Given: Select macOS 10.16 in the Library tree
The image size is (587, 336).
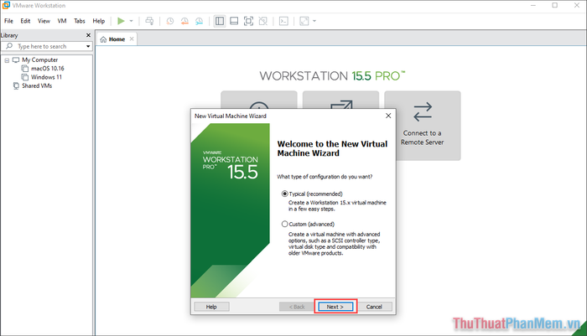Looking at the screenshot, I should (x=48, y=69).
